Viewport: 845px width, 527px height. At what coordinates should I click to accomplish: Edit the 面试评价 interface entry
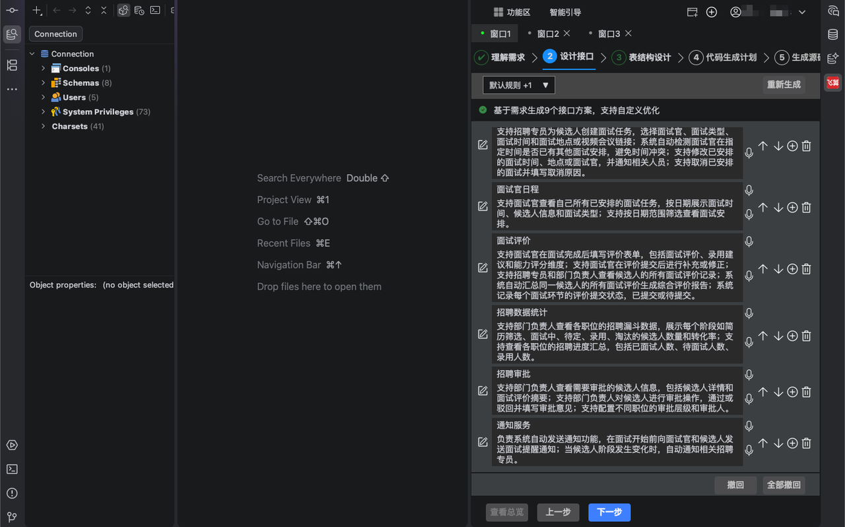click(x=483, y=268)
